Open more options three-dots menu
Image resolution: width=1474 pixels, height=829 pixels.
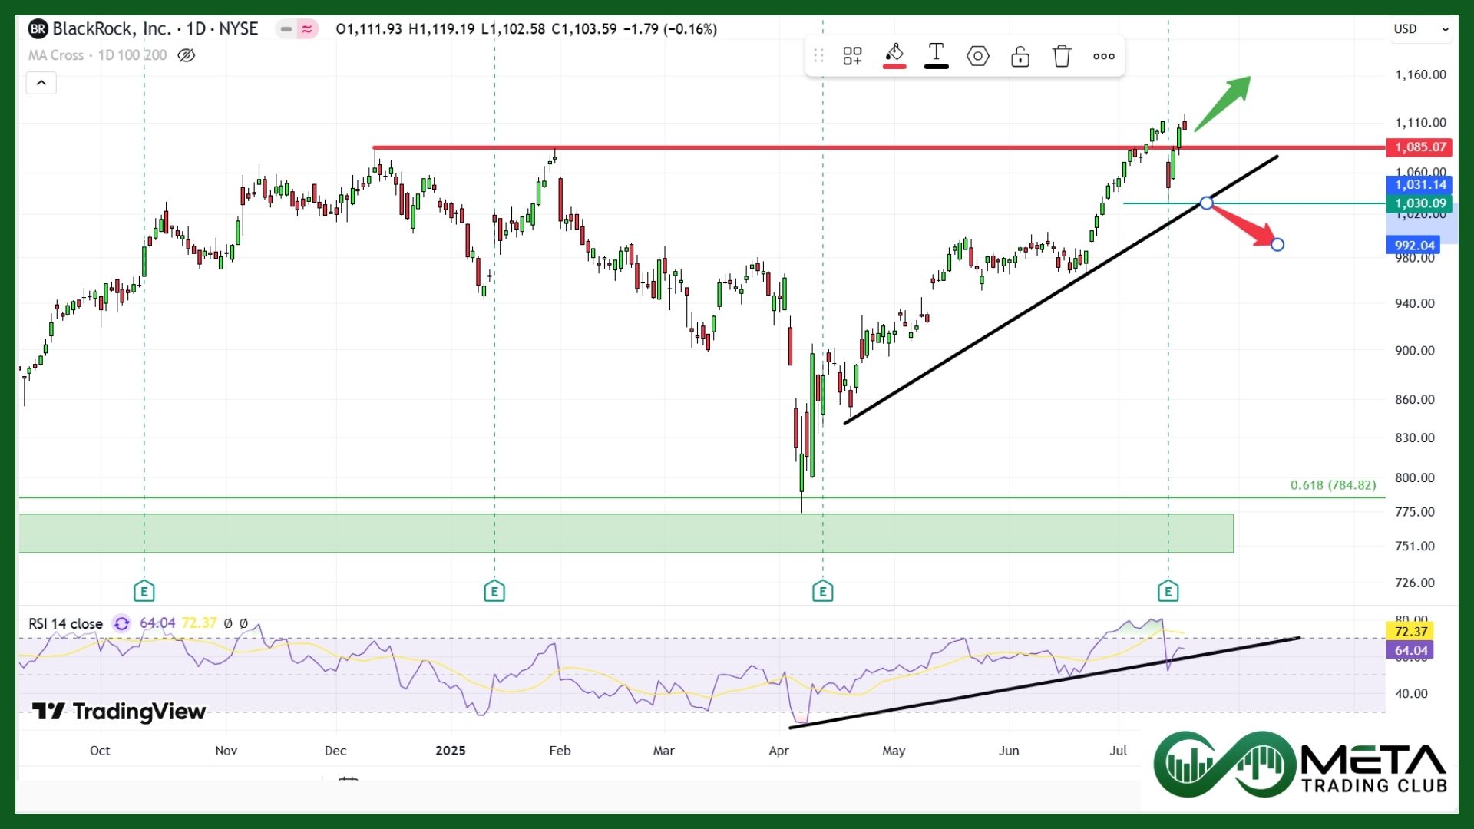click(x=1104, y=56)
